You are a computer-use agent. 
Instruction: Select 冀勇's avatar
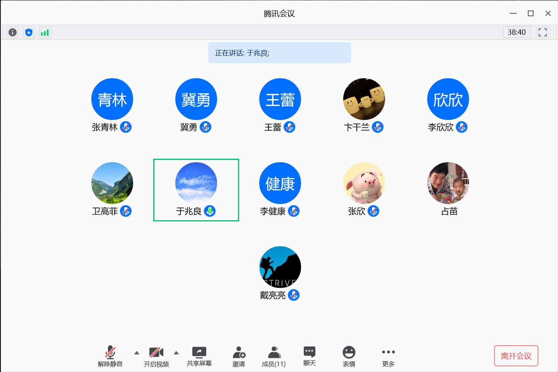point(196,99)
